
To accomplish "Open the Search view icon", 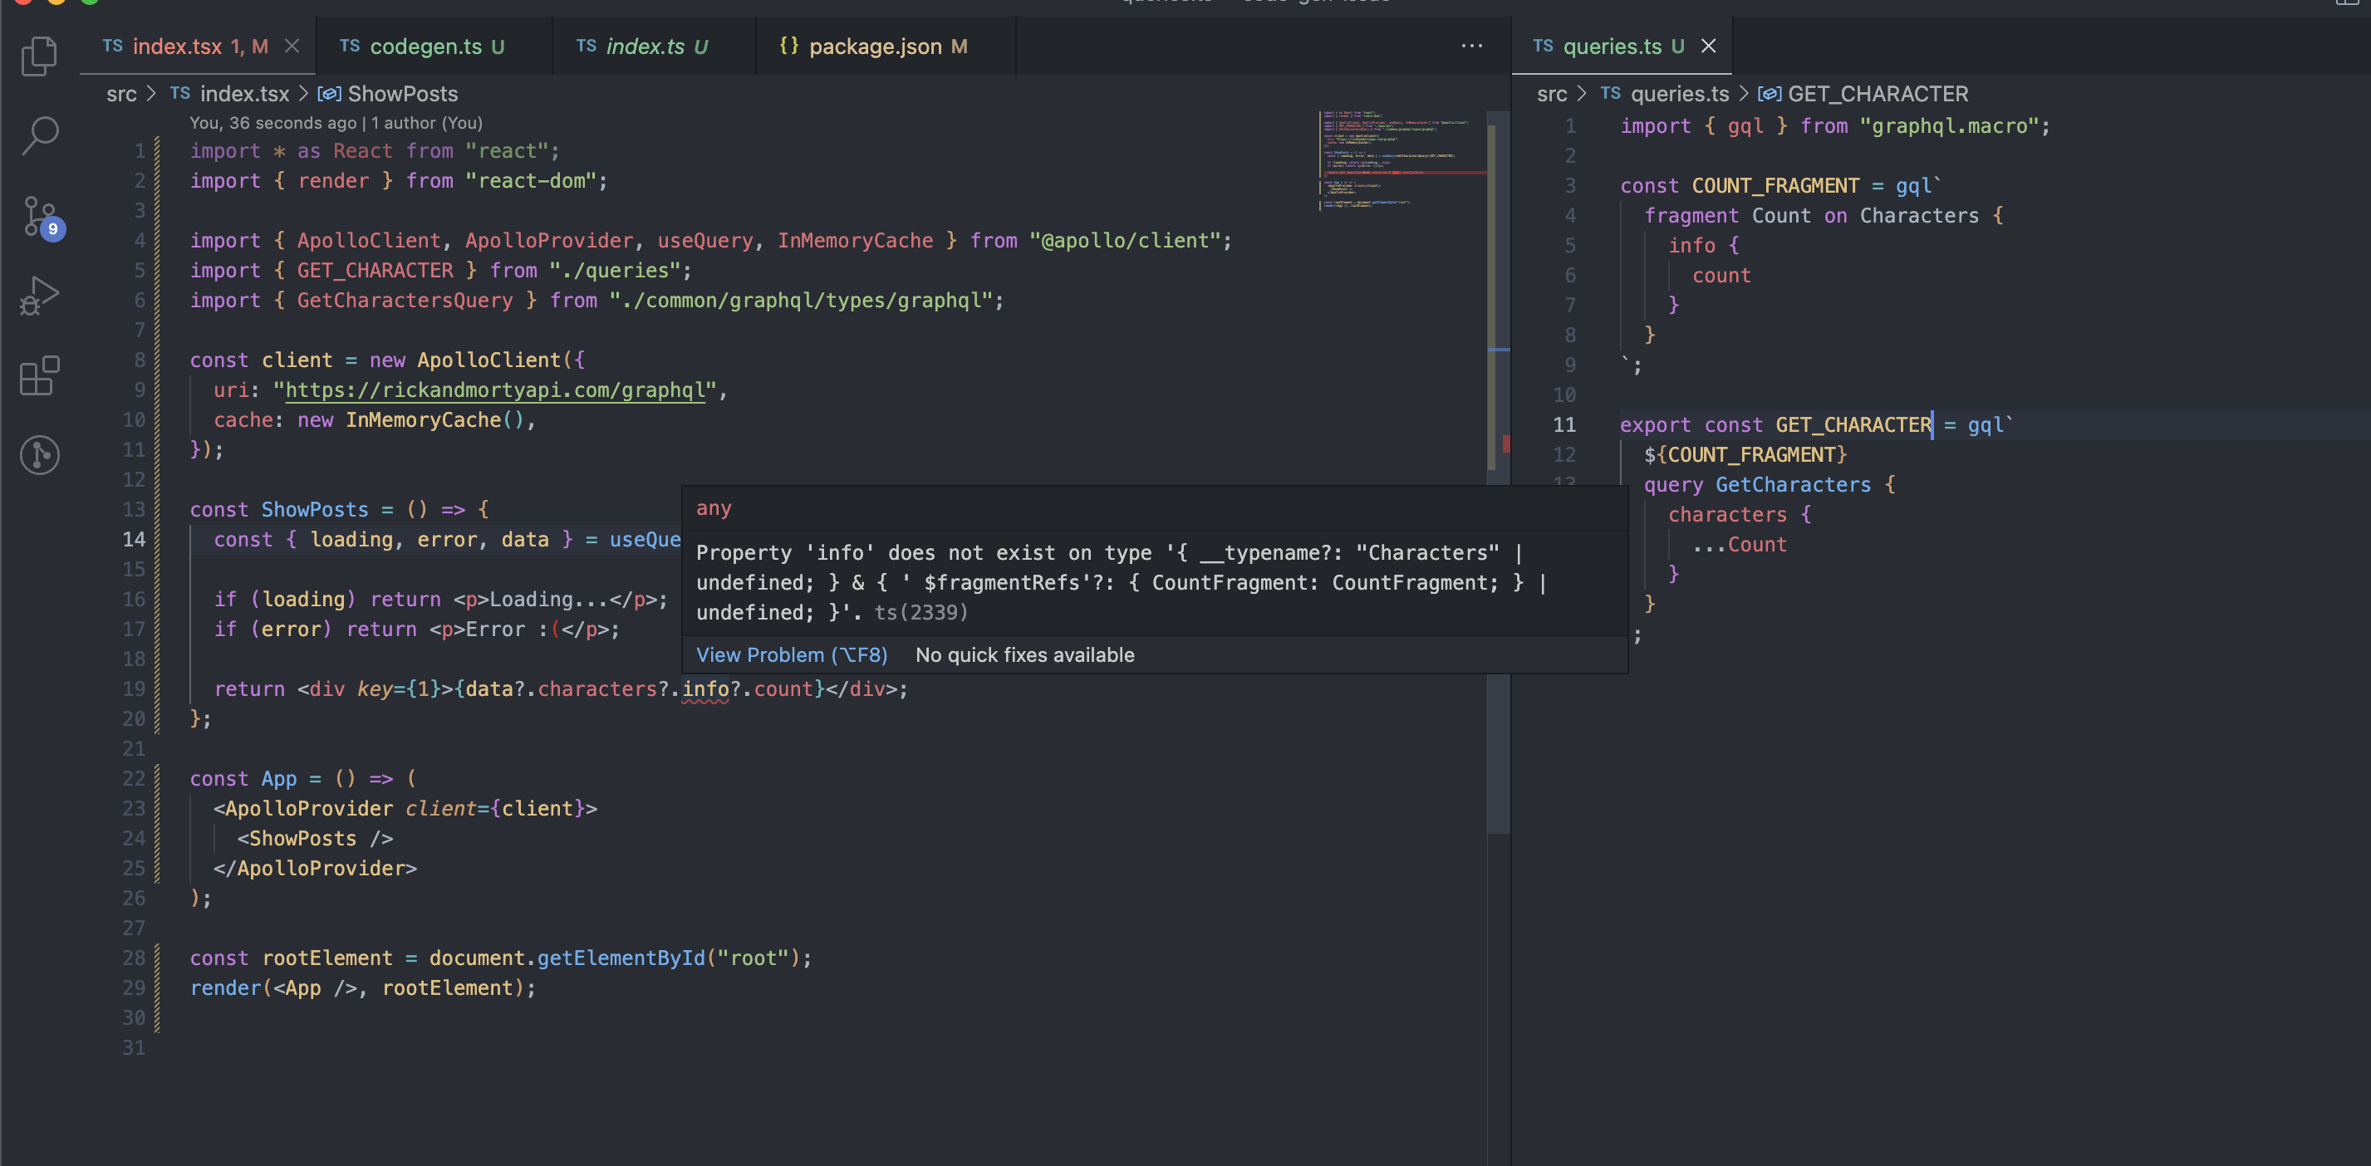I will tap(40, 135).
